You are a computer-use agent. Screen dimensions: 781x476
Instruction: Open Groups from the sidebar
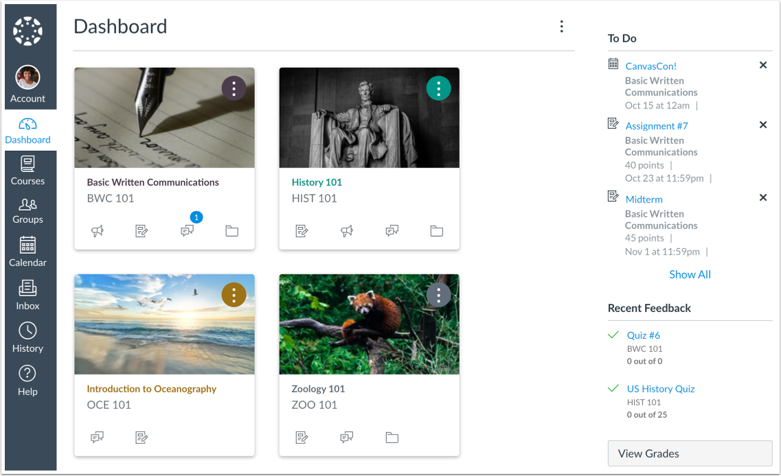click(27, 213)
